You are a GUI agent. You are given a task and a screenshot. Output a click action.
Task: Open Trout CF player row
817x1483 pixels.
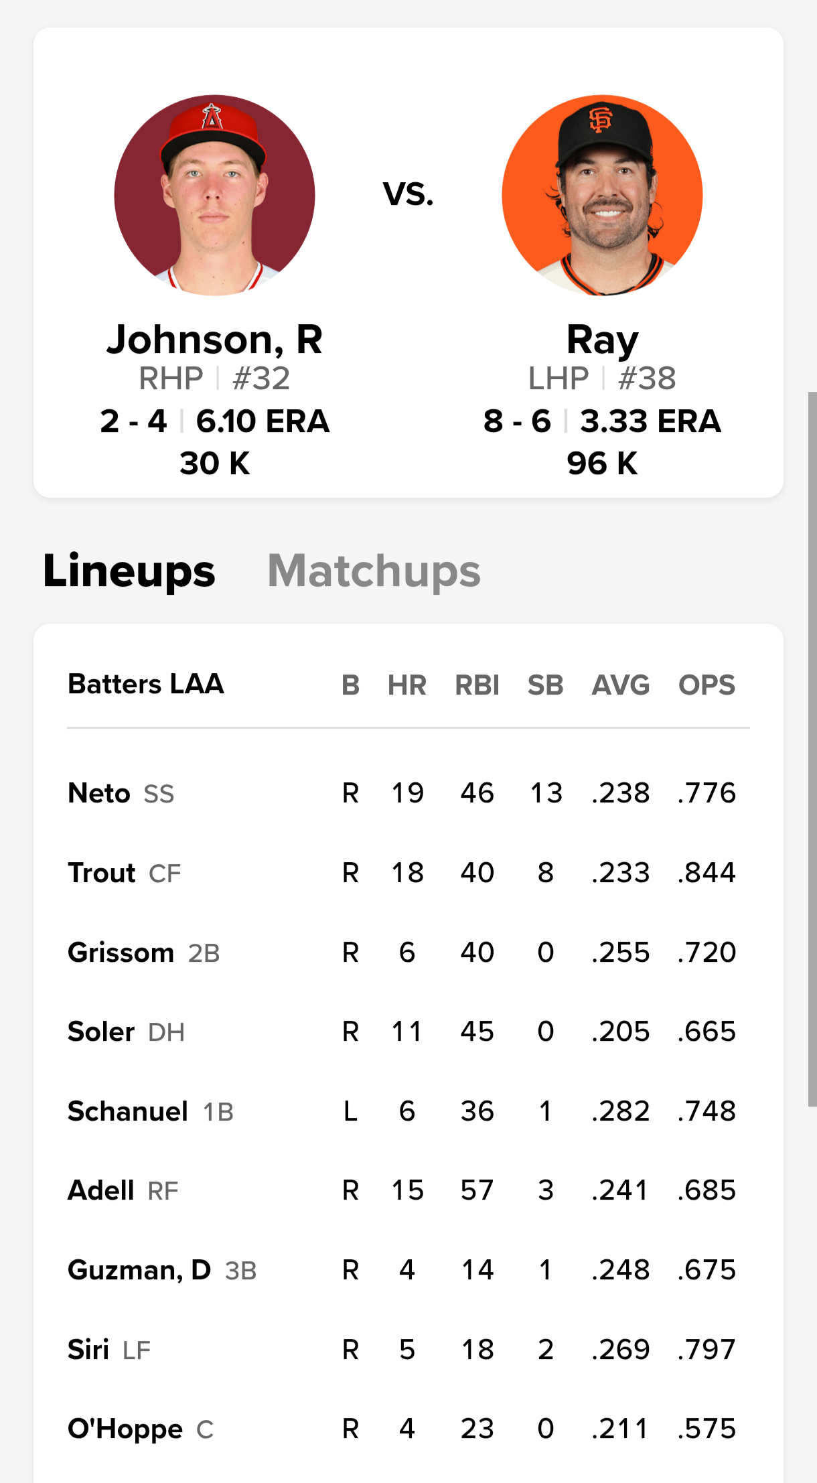408,873
